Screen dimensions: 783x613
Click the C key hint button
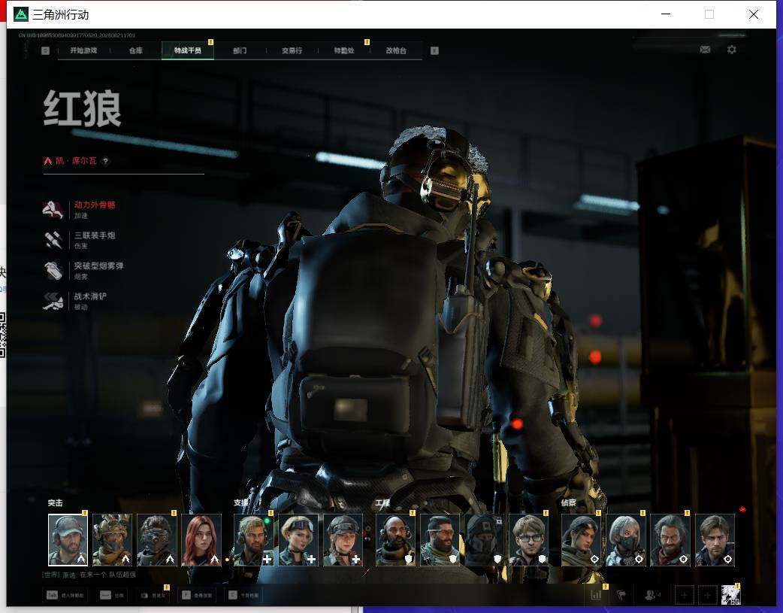pos(243,595)
